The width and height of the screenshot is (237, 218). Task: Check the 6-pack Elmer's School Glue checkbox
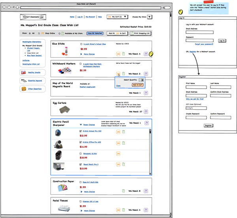click(x=81, y=44)
